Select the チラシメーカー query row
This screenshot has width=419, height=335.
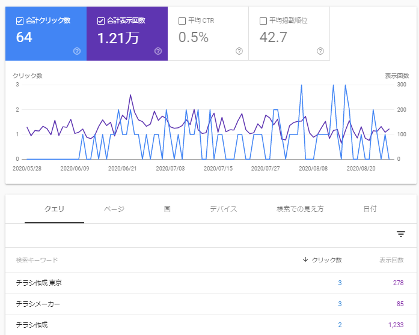click(211, 304)
